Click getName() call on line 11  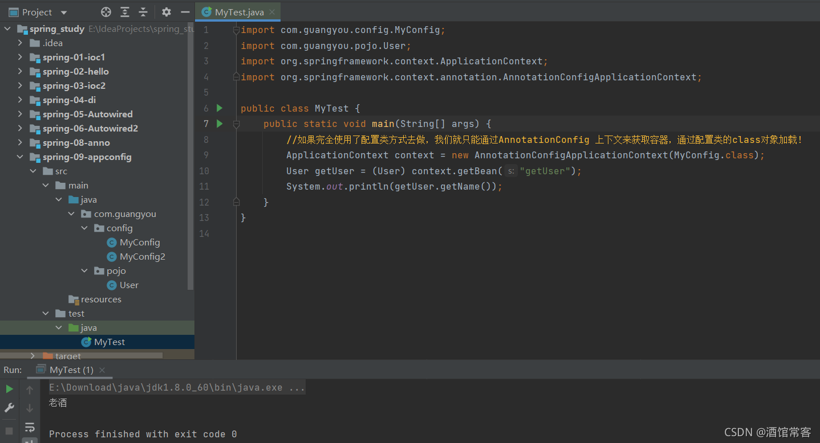(466, 186)
